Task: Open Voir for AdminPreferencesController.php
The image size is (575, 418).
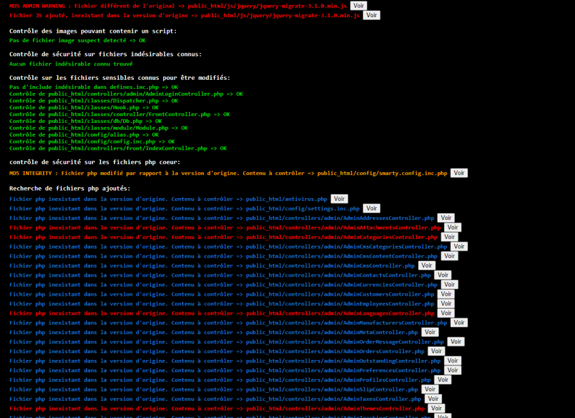Action: click(x=453, y=370)
